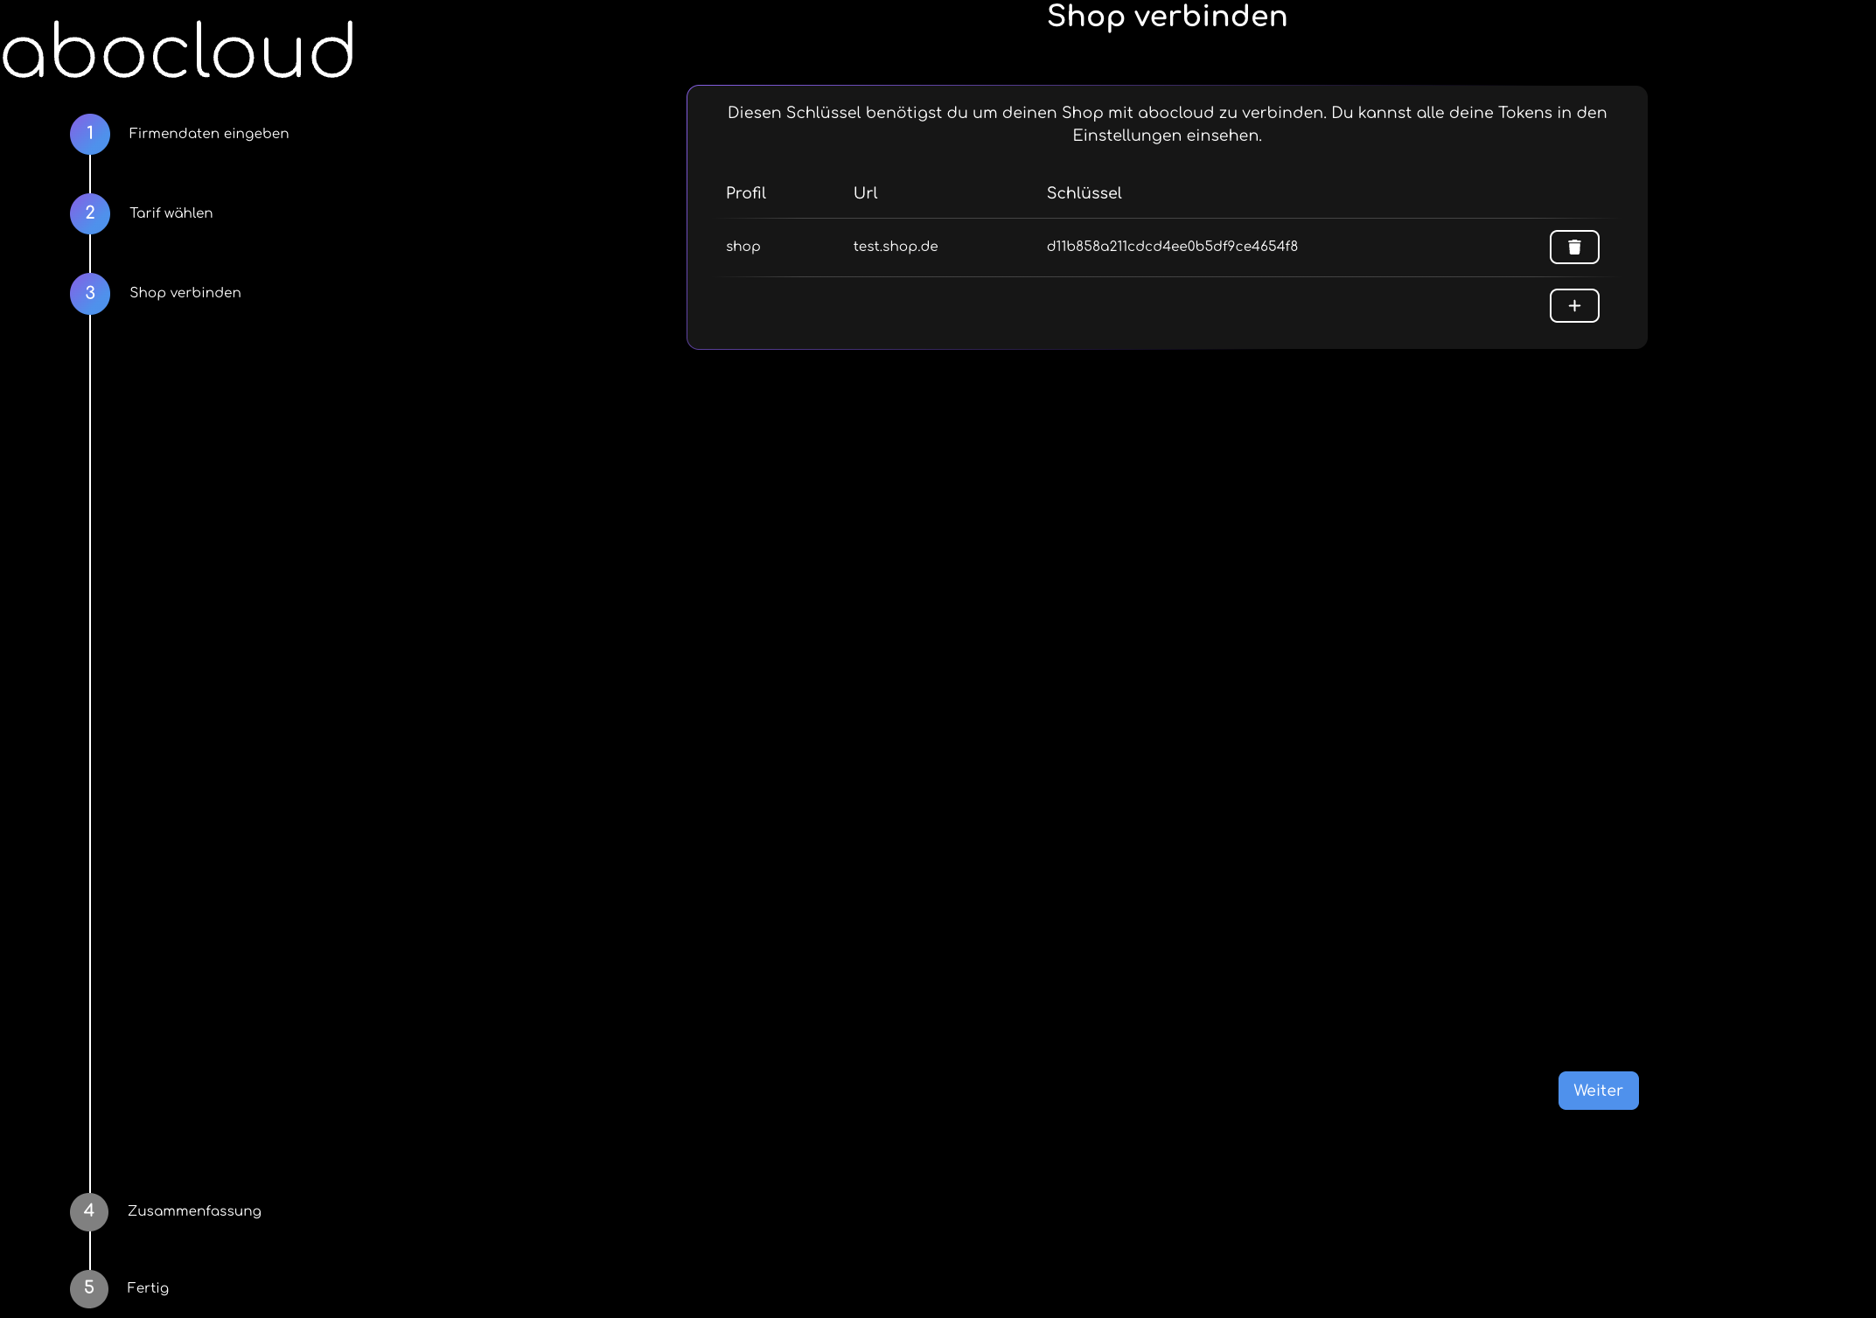
Task: Select step 4 circle
Action: coord(89,1210)
